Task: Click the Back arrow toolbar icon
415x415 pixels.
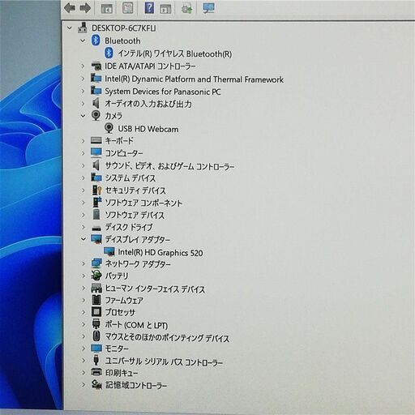Action: pyautogui.click(x=70, y=8)
